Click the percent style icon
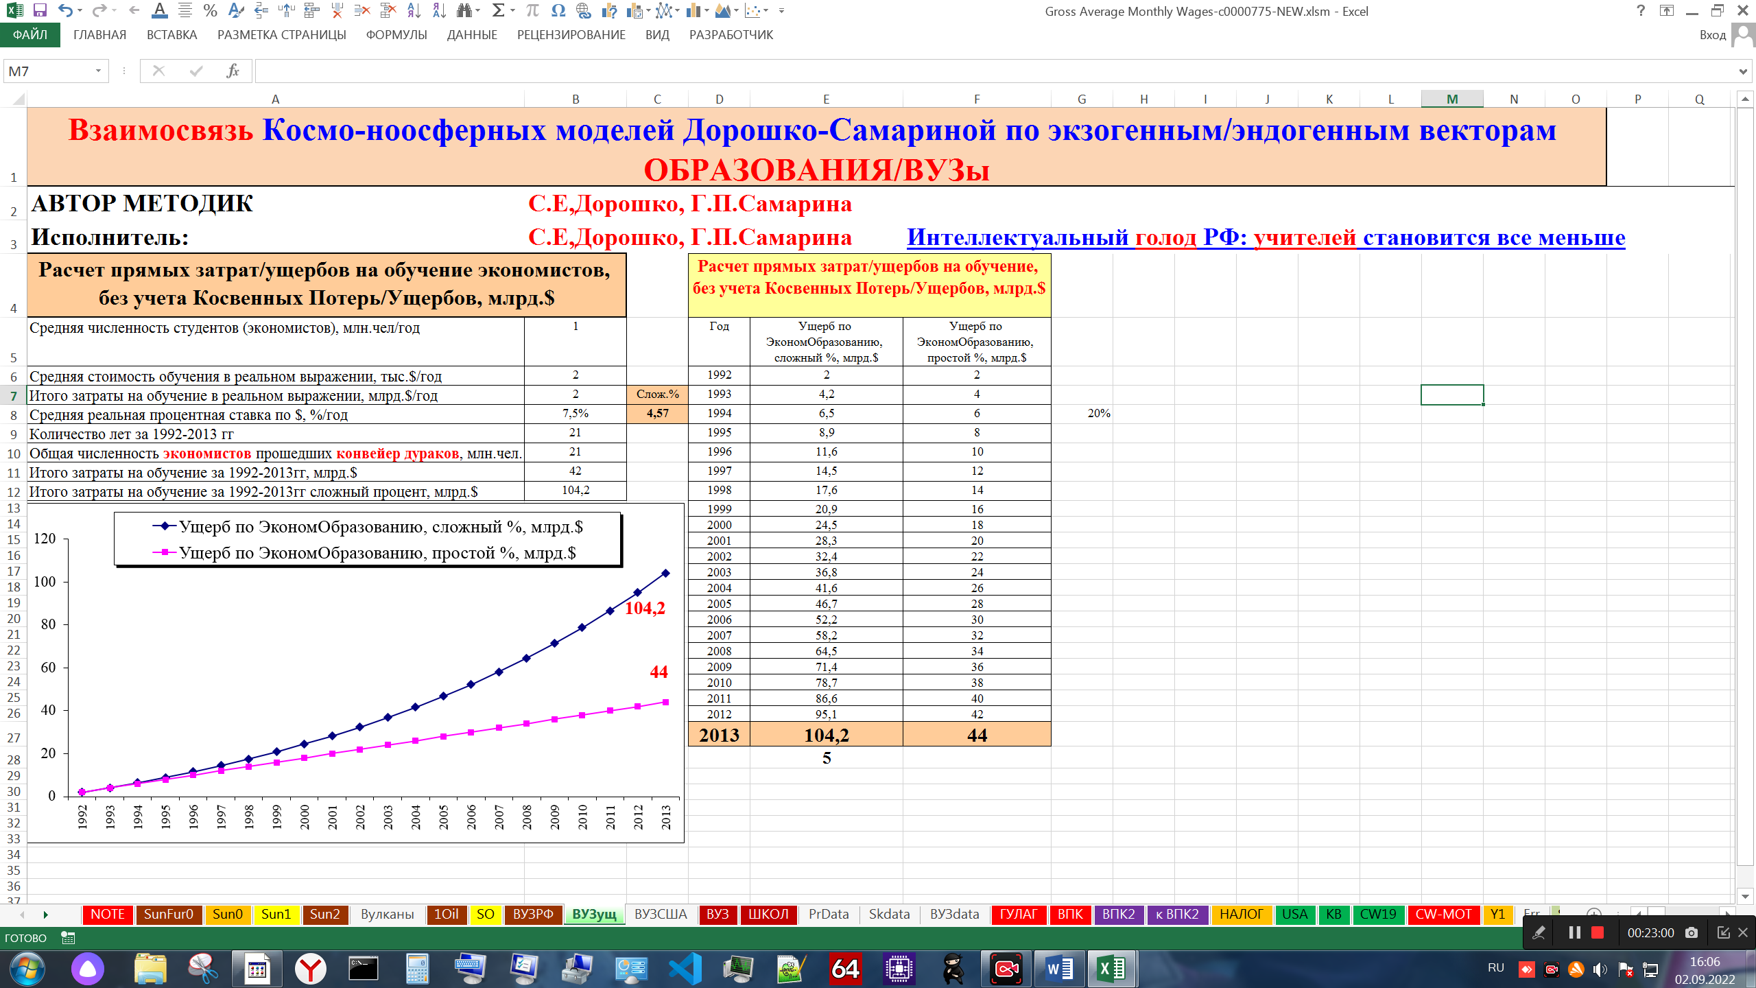This screenshot has height=988, width=1756. (x=211, y=10)
